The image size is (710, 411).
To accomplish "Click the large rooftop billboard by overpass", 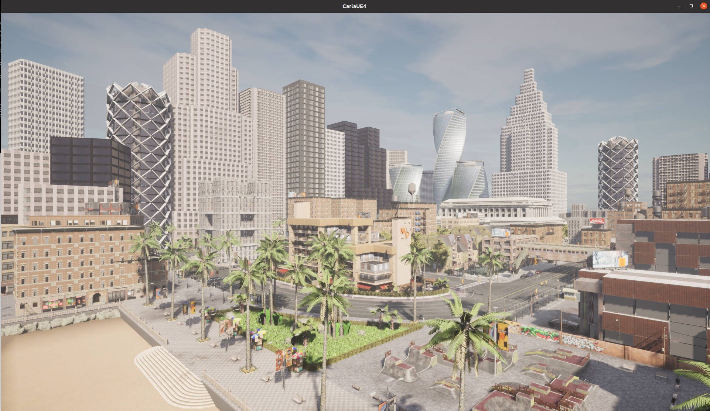I will pyautogui.click(x=610, y=259).
